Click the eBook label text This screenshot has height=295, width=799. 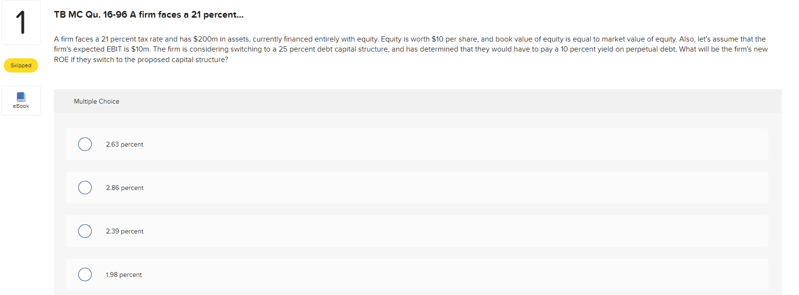tap(21, 105)
